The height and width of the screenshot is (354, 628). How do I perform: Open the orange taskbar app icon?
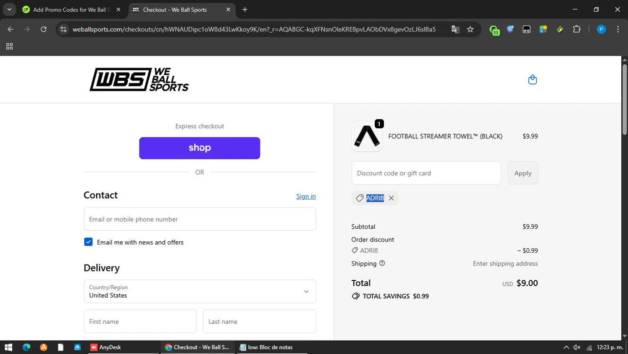tap(44, 347)
